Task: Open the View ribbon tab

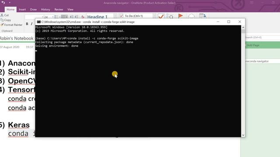Action: [70, 10]
